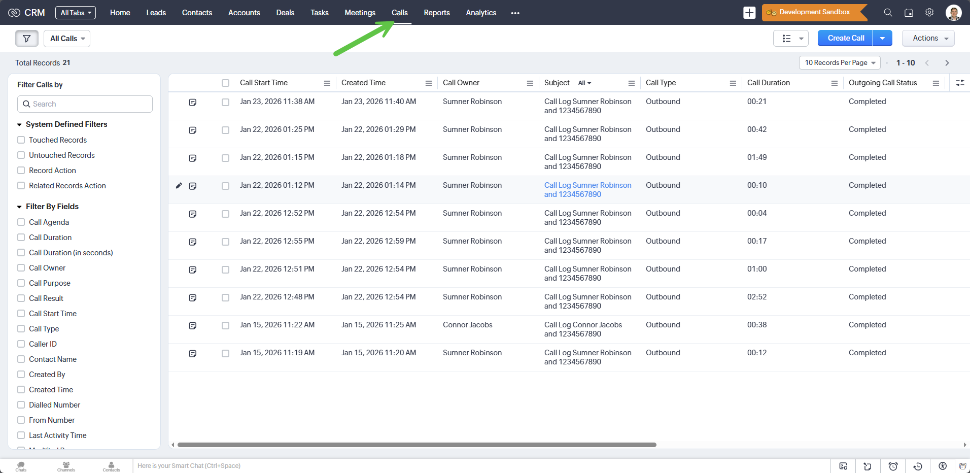The width and height of the screenshot is (970, 473).
Task: Open the global search magnifier icon
Action: point(888,13)
